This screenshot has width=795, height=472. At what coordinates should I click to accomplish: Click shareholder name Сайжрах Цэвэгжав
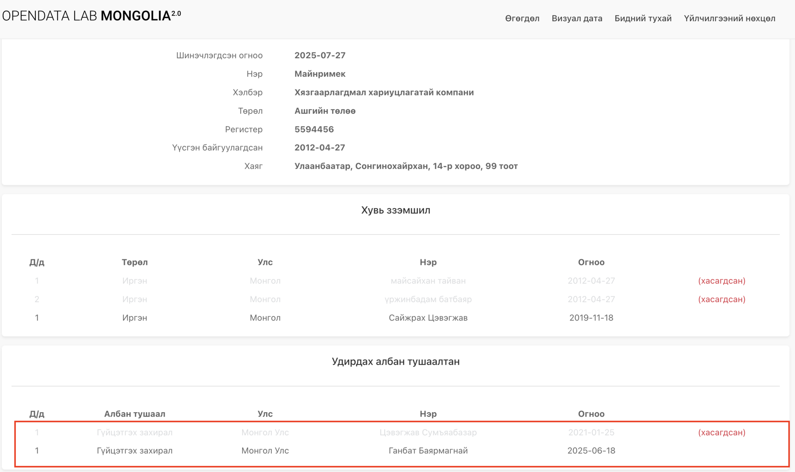coord(428,318)
